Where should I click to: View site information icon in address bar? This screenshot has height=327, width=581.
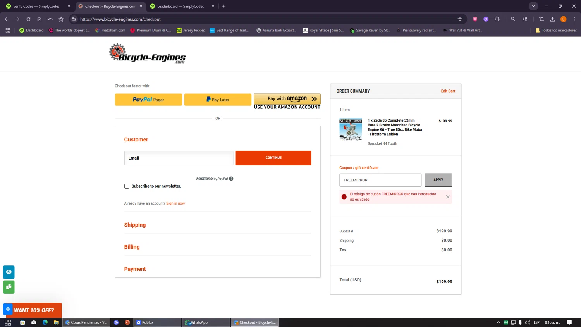click(x=74, y=19)
